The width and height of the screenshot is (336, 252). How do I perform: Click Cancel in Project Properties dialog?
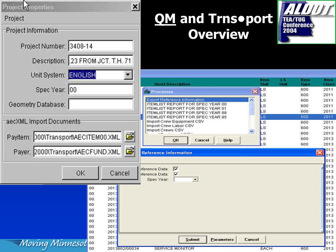click(x=120, y=173)
